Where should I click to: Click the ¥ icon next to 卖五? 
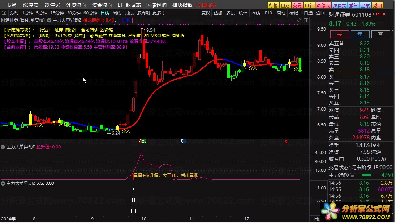pyautogui.click(x=341, y=43)
